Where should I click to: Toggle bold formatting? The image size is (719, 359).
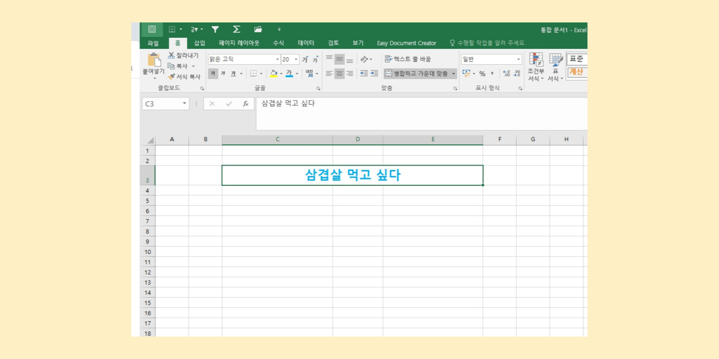(213, 73)
